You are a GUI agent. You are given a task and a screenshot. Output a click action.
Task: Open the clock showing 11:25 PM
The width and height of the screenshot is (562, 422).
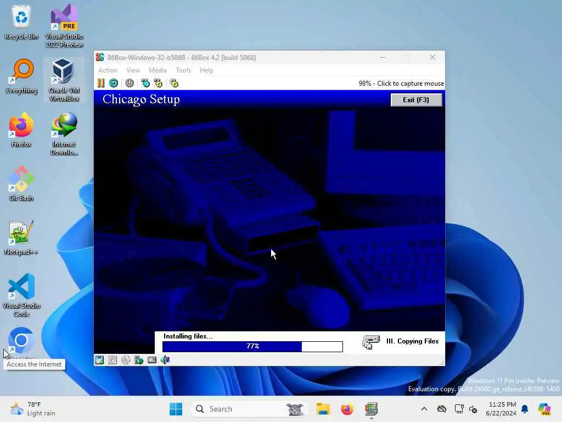tap(501, 409)
